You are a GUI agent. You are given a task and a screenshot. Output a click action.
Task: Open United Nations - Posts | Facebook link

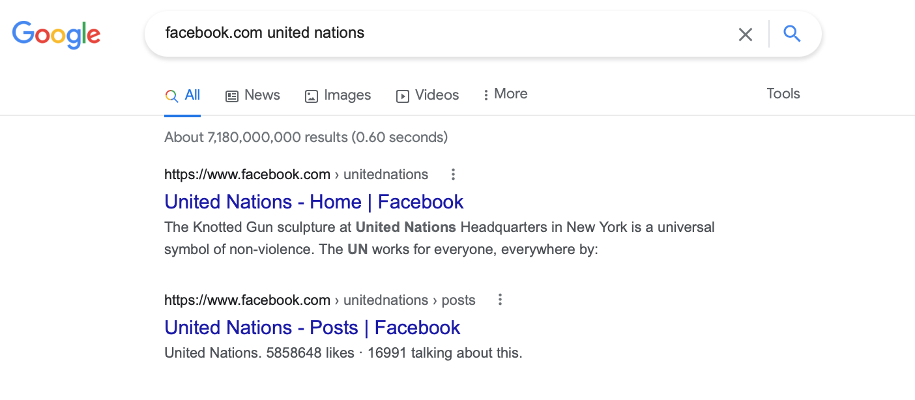point(312,328)
